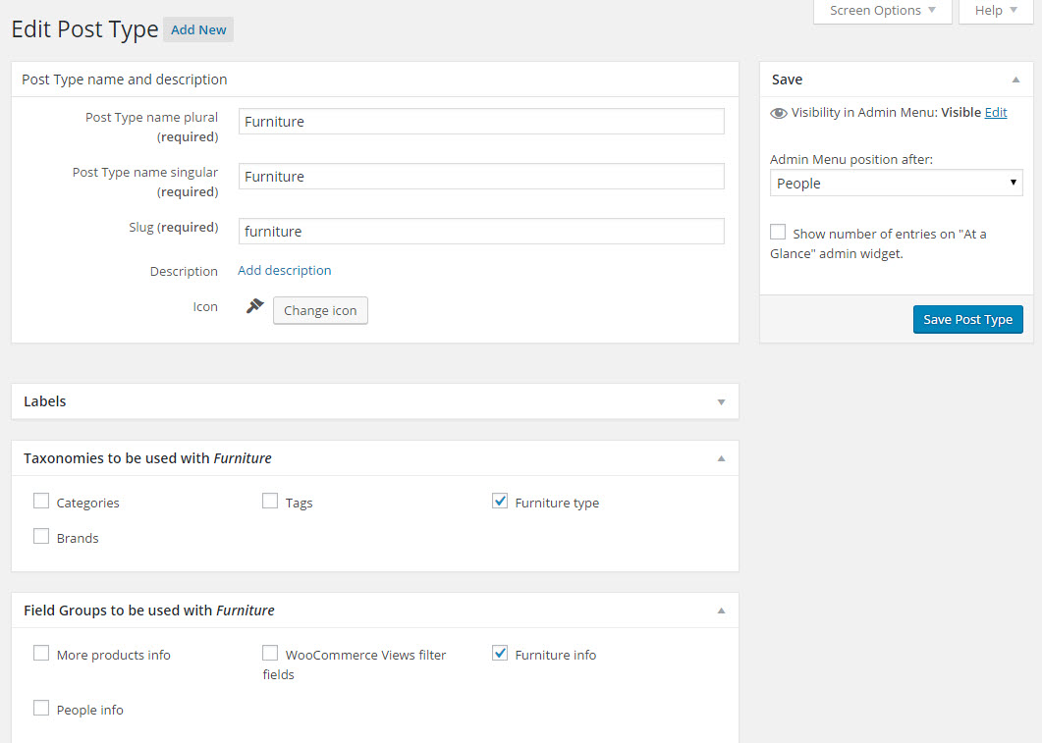1042x743 pixels.
Task: Open the Help dropdown tab
Action: tap(996, 11)
